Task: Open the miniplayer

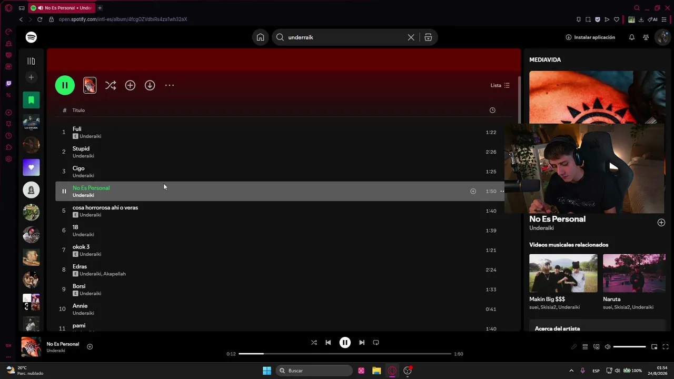Action: click(654, 347)
